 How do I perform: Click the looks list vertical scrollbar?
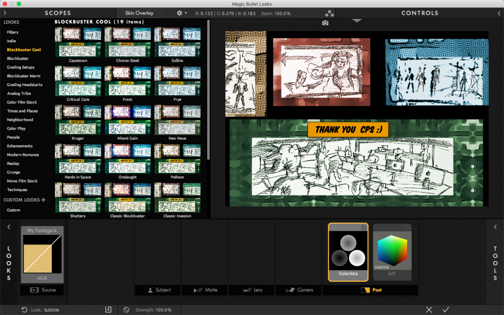point(208,90)
